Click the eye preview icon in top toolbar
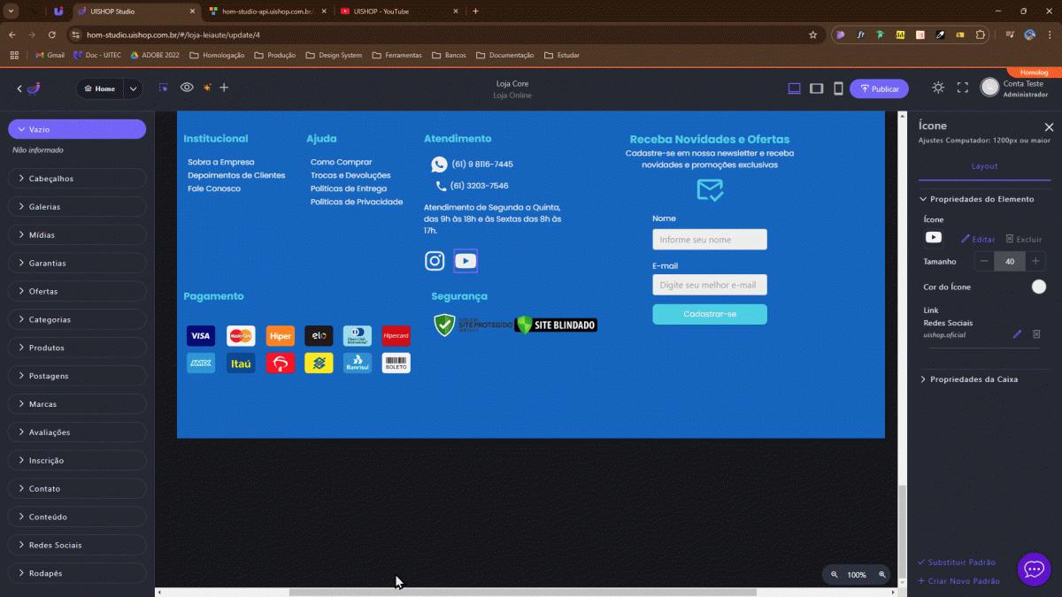The height and width of the screenshot is (597, 1062). coord(187,88)
